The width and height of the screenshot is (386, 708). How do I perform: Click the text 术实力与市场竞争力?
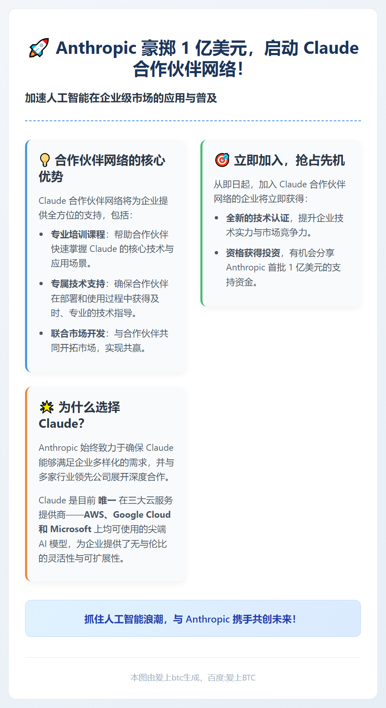(269, 233)
